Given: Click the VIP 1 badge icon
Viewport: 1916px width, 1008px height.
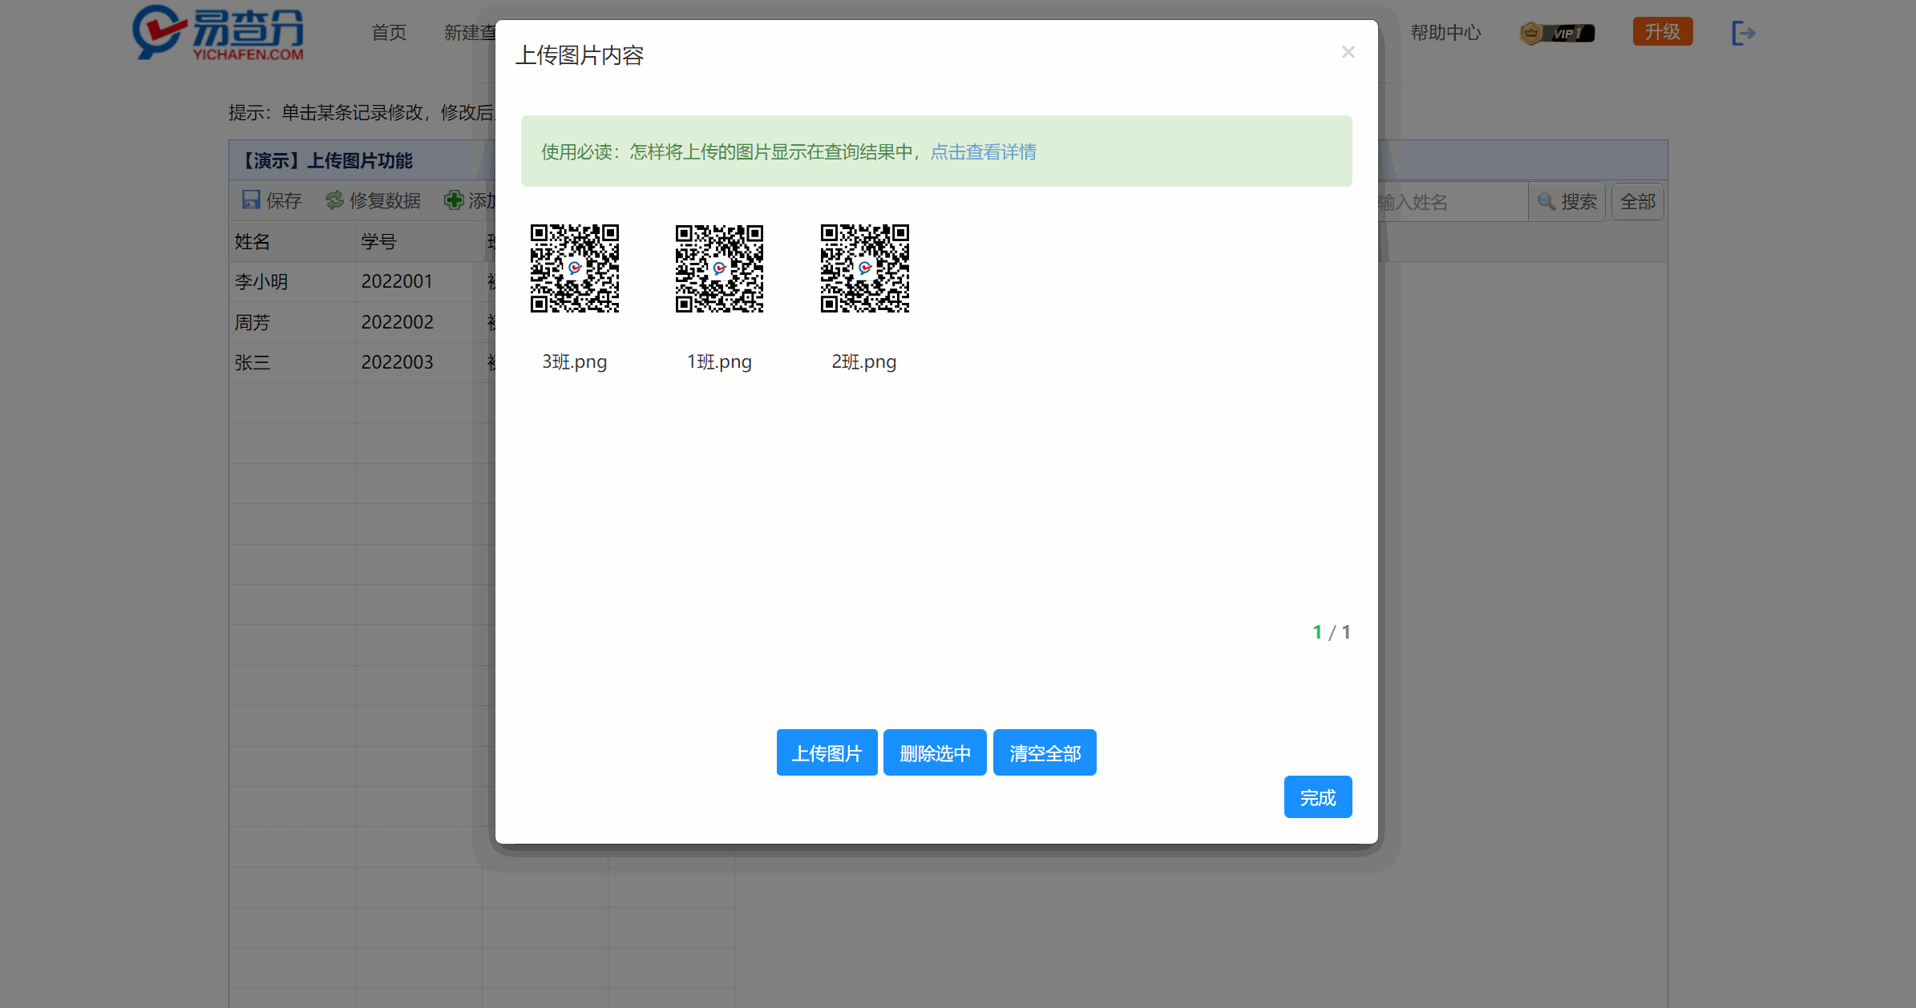Looking at the screenshot, I should coord(1556,33).
